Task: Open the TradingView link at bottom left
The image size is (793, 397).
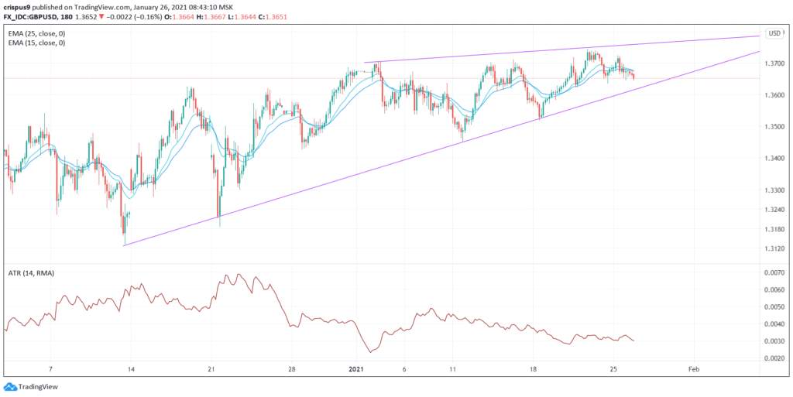Action: point(38,388)
